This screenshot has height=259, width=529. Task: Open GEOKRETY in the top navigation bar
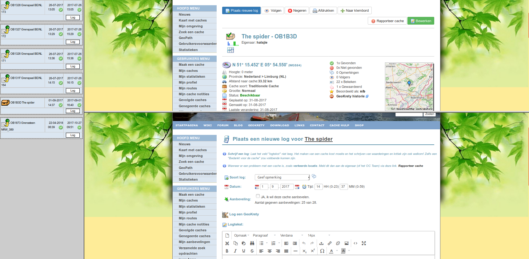coord(256,125)
